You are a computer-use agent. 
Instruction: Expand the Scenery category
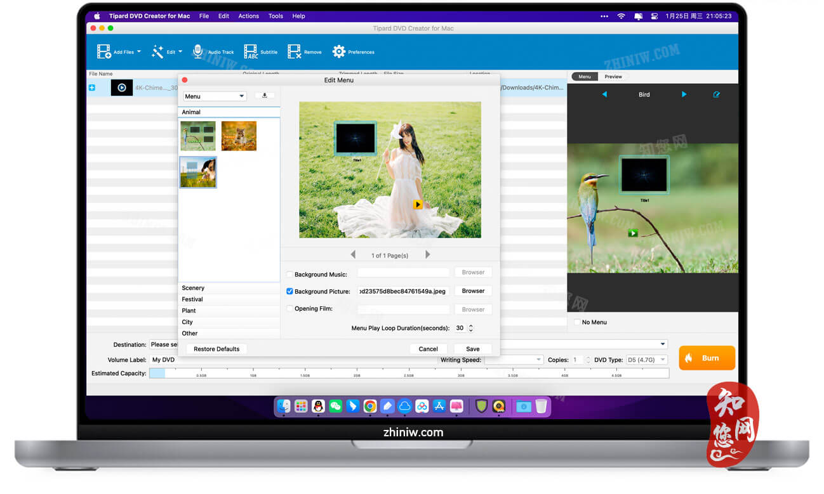[229, 288]
